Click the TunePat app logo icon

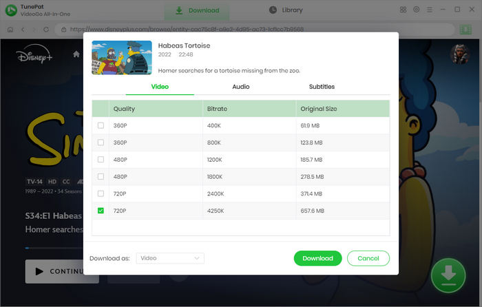[12, 10]
